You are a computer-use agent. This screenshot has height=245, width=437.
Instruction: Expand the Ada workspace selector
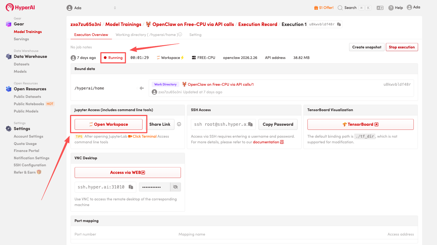click(115, 8)
